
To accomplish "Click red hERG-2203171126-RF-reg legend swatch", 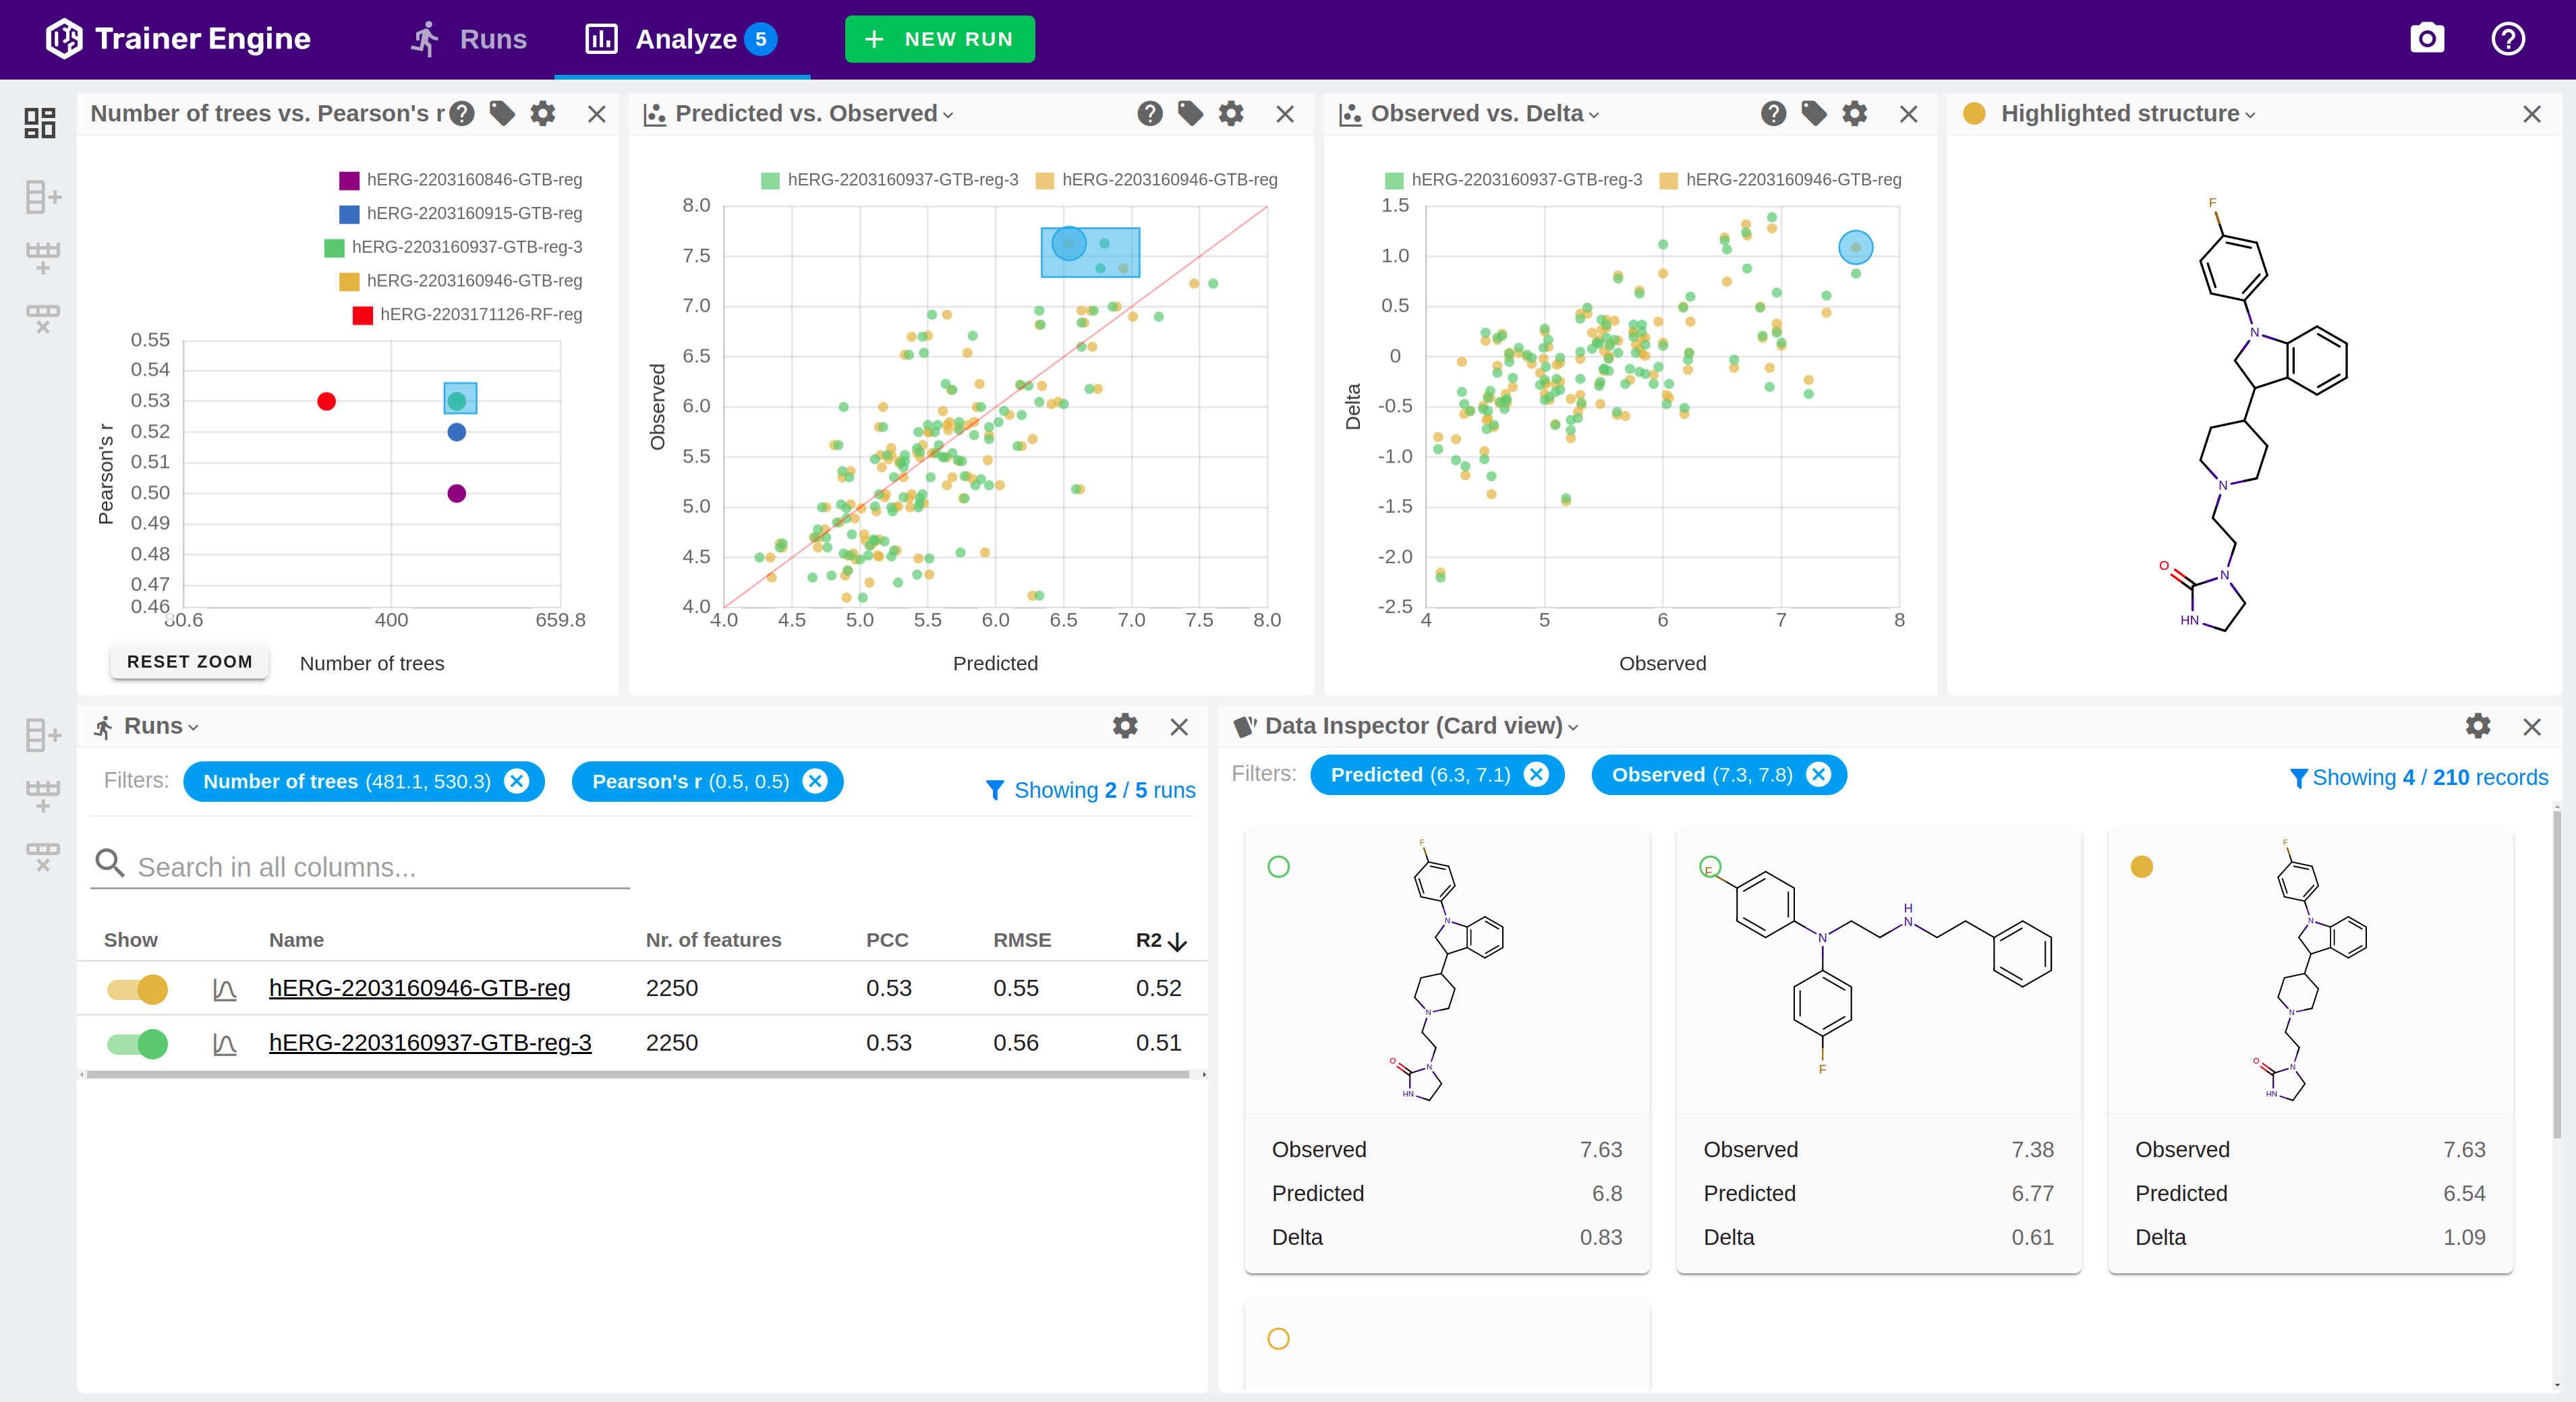I will [x=362, y=315].
